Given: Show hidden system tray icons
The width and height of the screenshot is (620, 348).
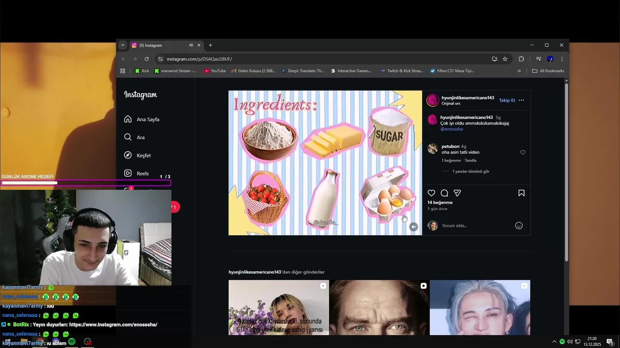Looking at the screenshot, I should coord(554,342).
